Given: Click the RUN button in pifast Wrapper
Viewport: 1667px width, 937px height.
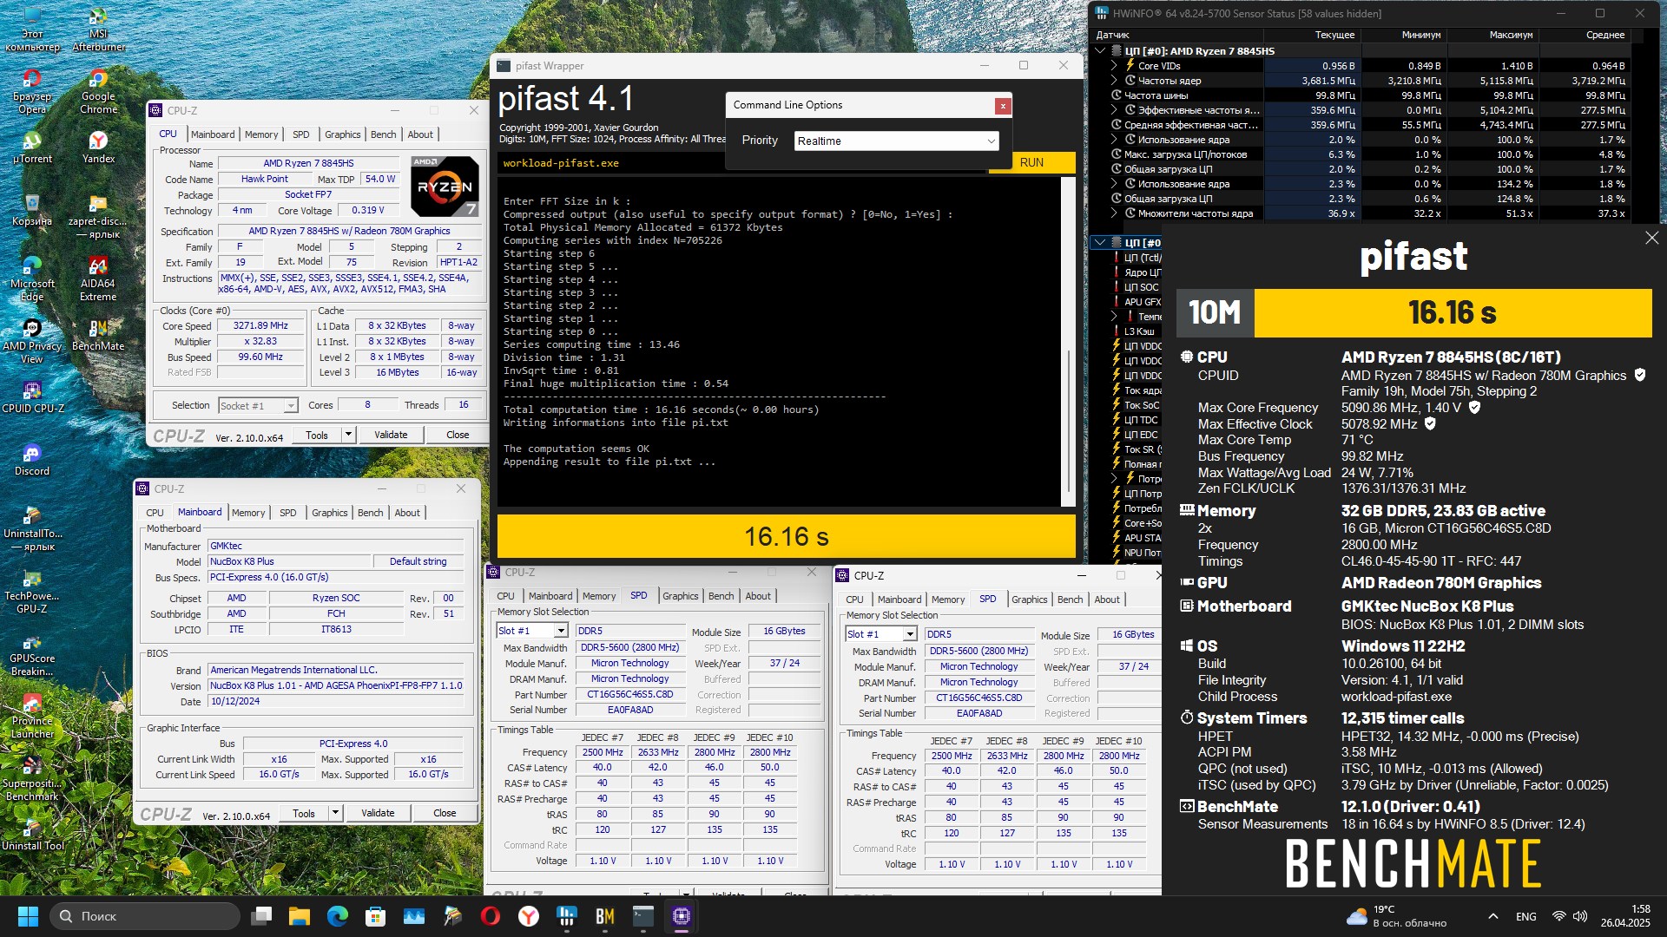Looking at the screenshot, I should tap(1031, 162).
